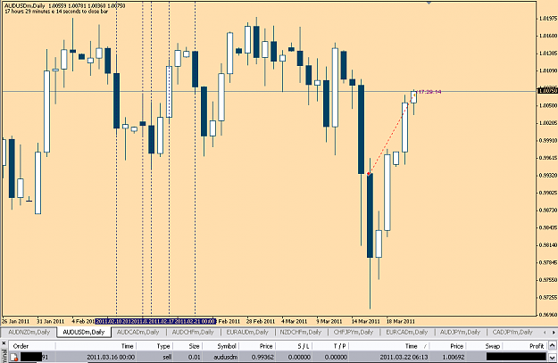
Task: Click the 14 Mar 2011 date label
Action: (365, 321)
